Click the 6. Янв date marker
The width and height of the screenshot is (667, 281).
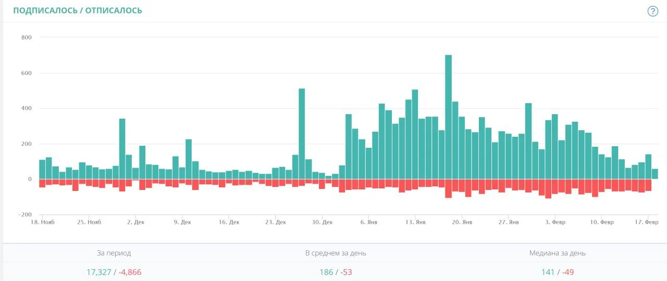point(368,222)
